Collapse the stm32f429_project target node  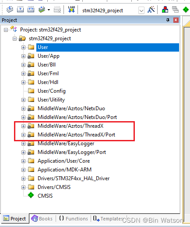coord(14,39)
